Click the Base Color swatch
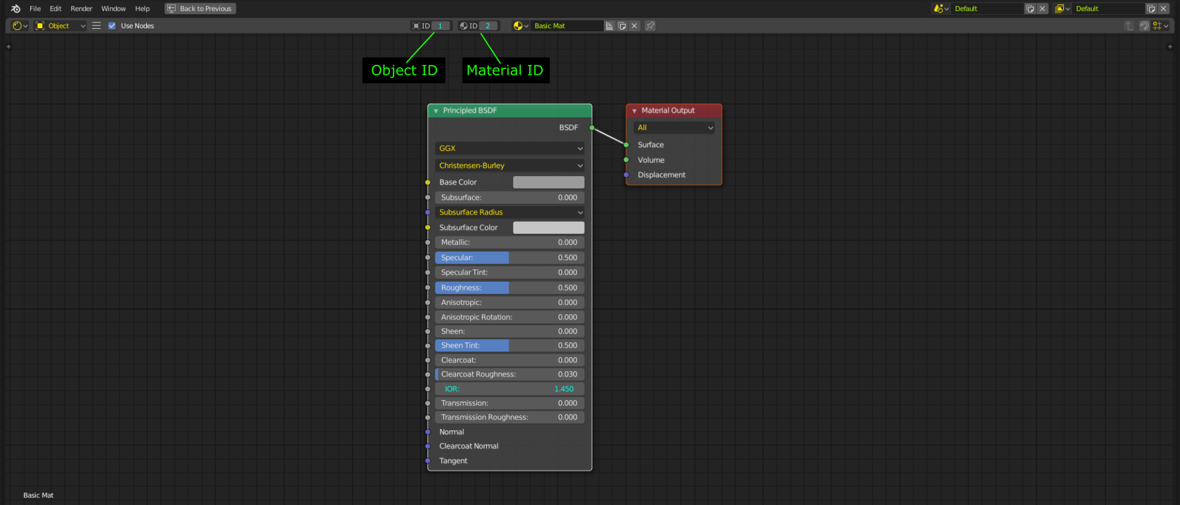1180x505 pixels. 549,183
